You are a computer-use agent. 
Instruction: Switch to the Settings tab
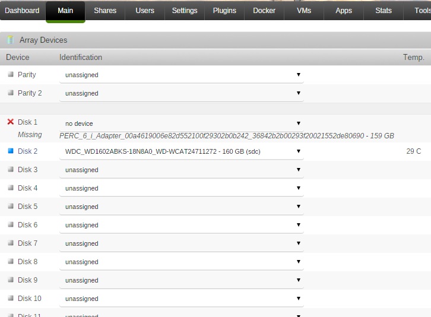185,11
